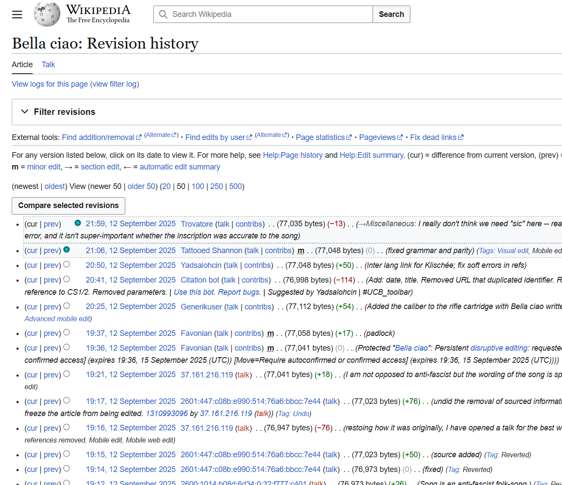The width and height of the screenshot is (562, 485).
Task: Open the 21:06, 12 September 2025 revision
Action: point(130,251)
